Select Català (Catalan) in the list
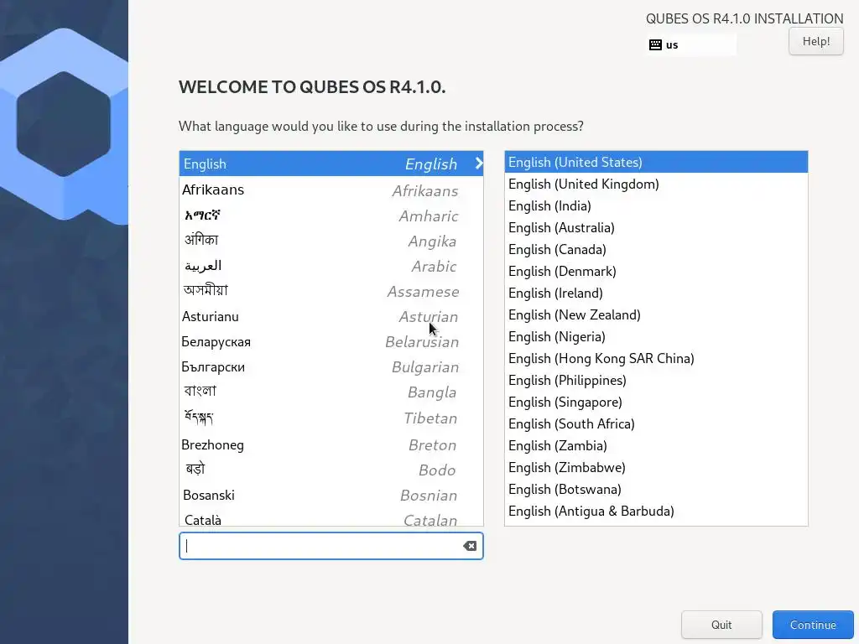 [331, 517]
